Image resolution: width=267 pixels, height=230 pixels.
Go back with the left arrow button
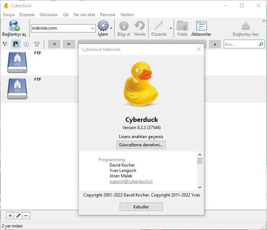(x=54, y=44)
